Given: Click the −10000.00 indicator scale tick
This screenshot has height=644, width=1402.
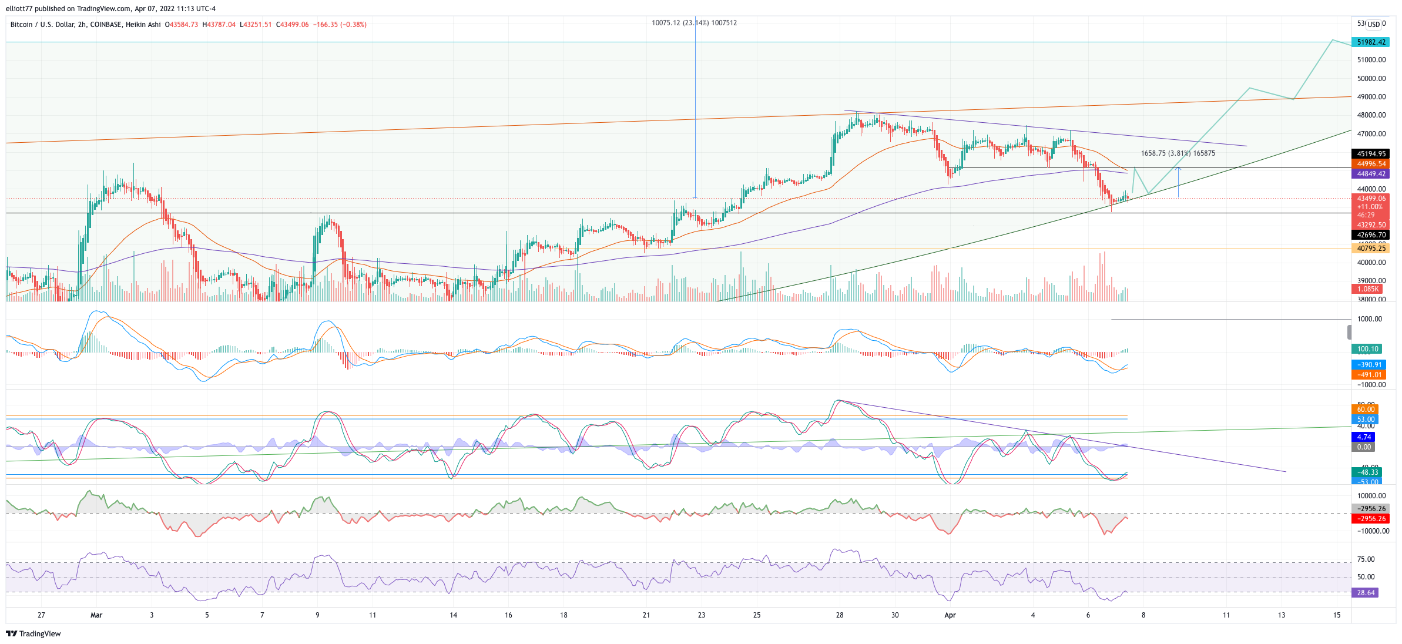Looking at the screenshot, I should (1373, 531).
